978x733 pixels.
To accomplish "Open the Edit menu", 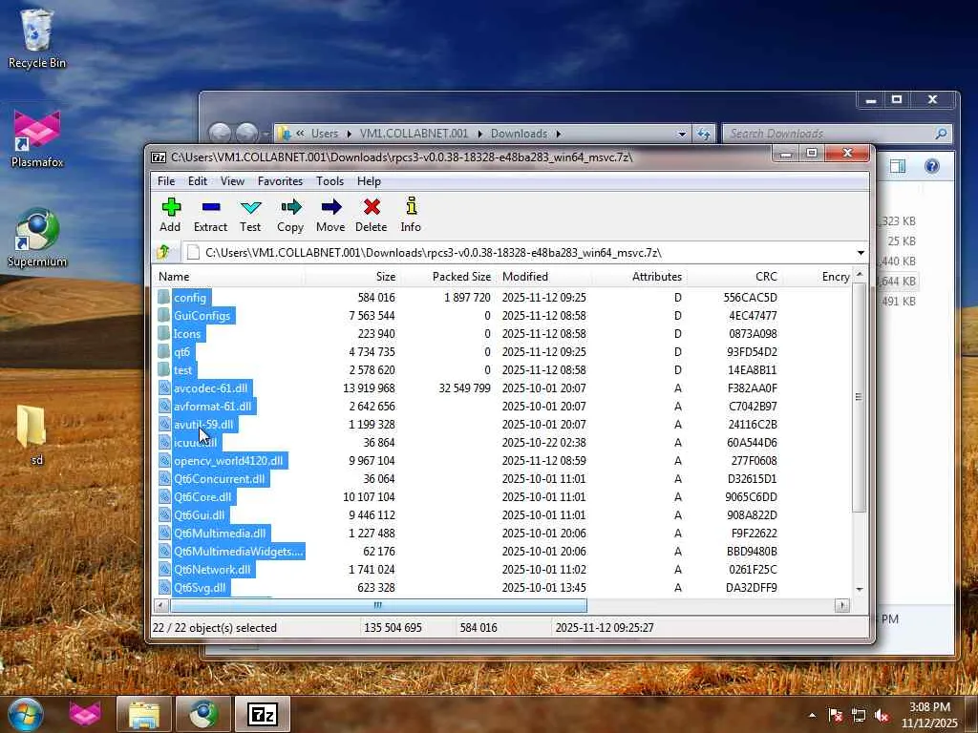I will tap(197, 180).
